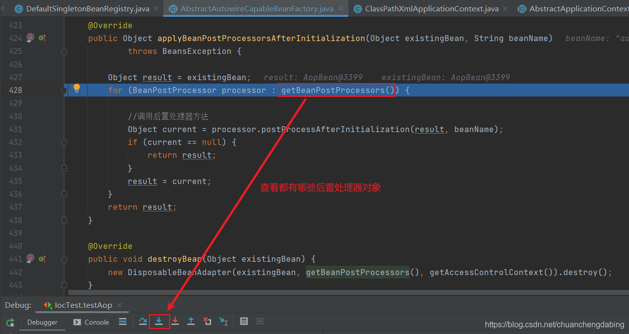Switch to DefaultSingletonBeanRegistry.java tab
Image resolution: width=629 pixels, height=334 pixels.
pyautogui.click(x=88, y=8)
